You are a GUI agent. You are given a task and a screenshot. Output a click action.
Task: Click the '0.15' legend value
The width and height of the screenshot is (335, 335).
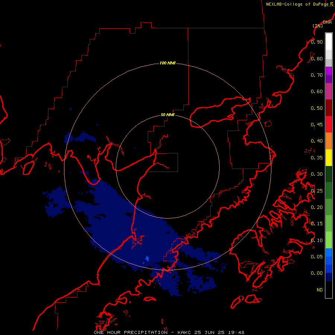tap(317, 224)
